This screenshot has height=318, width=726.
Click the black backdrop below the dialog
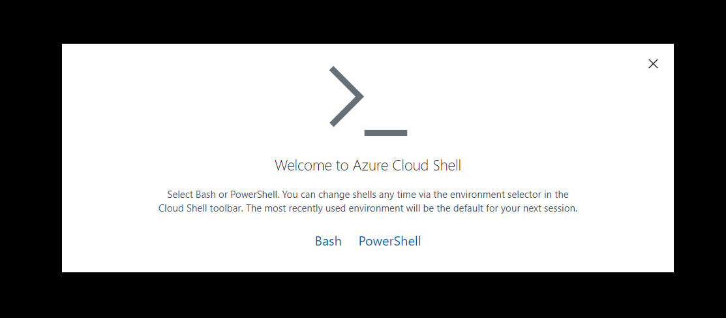point(363,295)
